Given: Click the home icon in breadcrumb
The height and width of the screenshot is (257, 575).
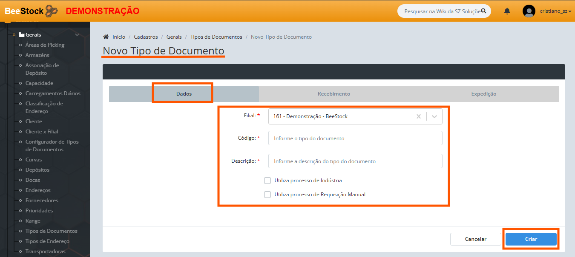Looking at the screenshot, I should 106,37.
